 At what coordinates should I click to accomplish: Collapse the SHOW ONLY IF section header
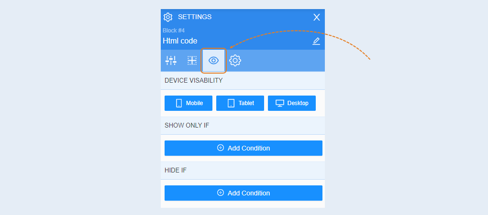(x=243, y=126)
